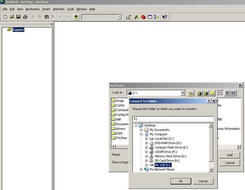The image size is (245, 190).
Task: Expand the Compact Flash Drive (E:) node
Action: [x=146, y=147]
